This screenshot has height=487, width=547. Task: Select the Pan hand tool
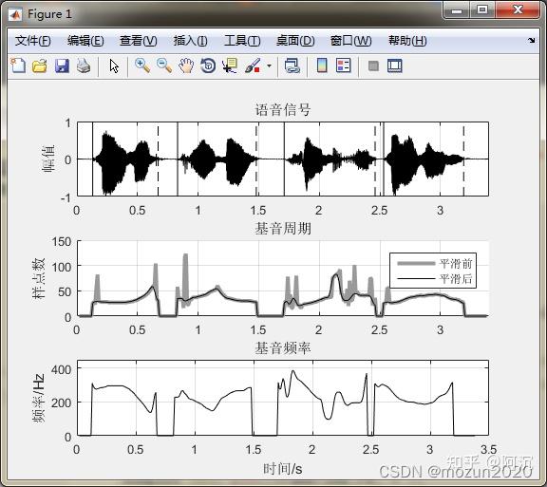(x=186, y=66)
